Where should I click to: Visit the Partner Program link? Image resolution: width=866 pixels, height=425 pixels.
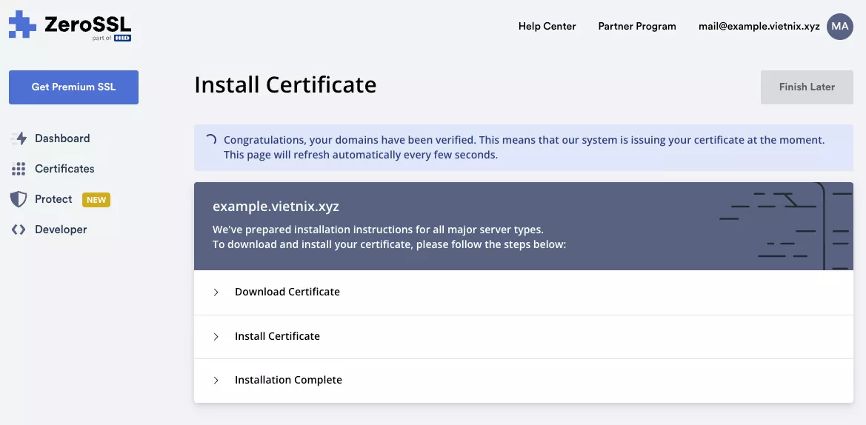click(x=636, y=27)
